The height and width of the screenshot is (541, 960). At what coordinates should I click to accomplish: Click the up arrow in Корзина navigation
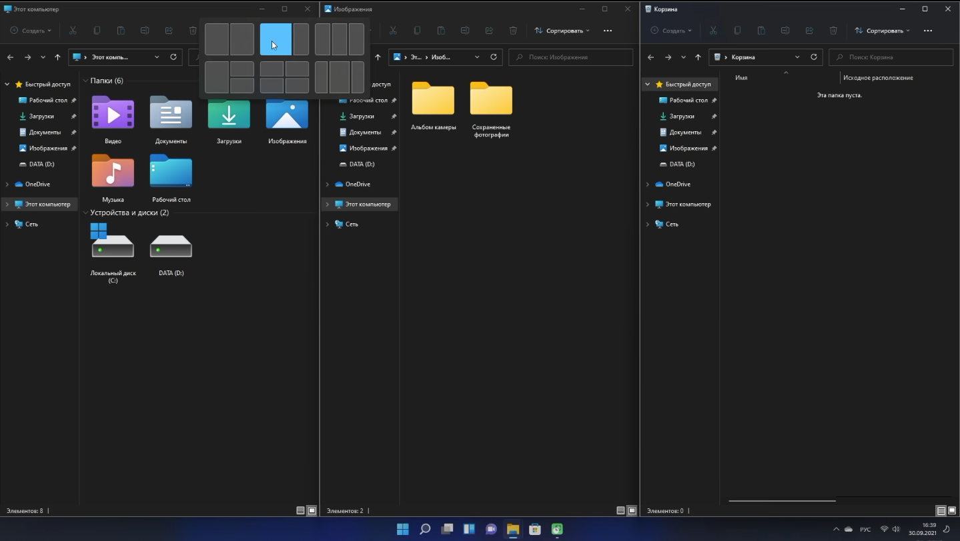pos(698,57)
